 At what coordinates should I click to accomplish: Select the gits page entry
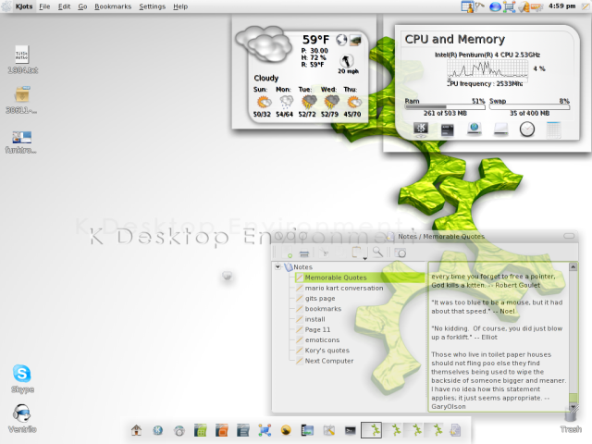(320, 298)
